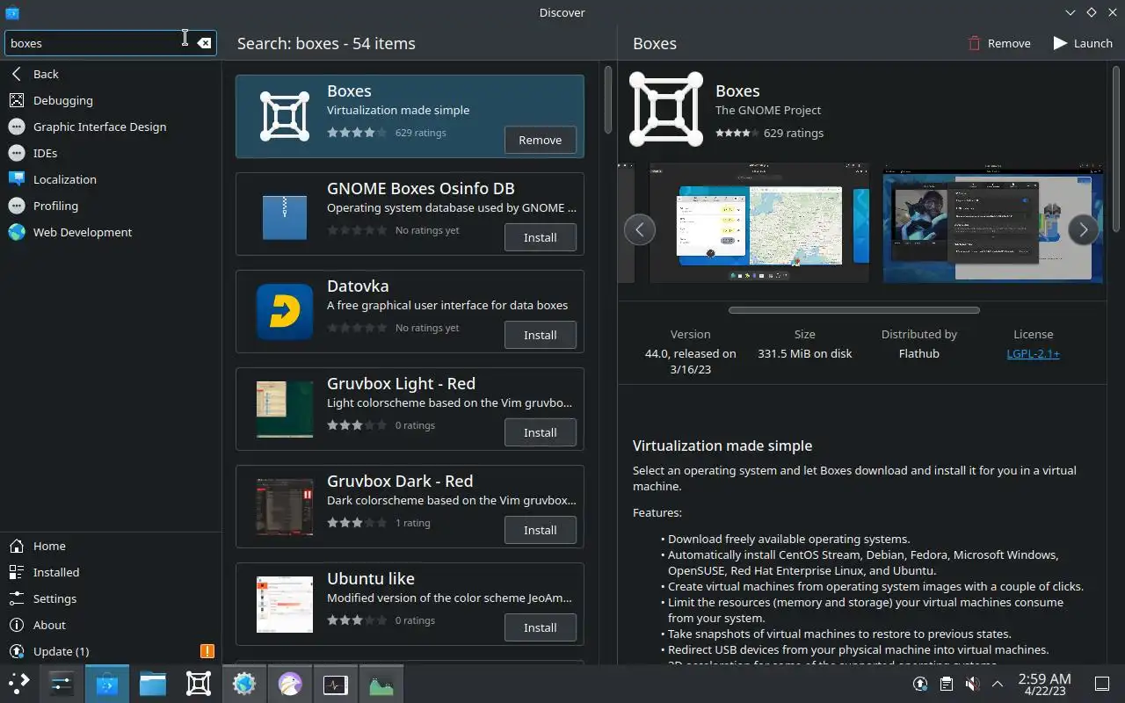1125x703 pixels.
Task: Clear the search field text
Action: 204,43
